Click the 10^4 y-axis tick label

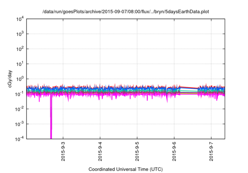20,19
